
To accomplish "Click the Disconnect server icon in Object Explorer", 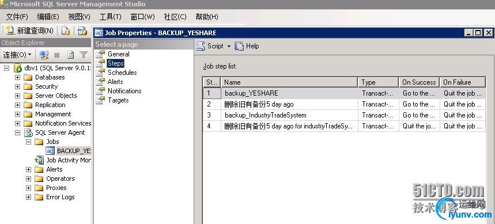I will click(x=44, y=55).
